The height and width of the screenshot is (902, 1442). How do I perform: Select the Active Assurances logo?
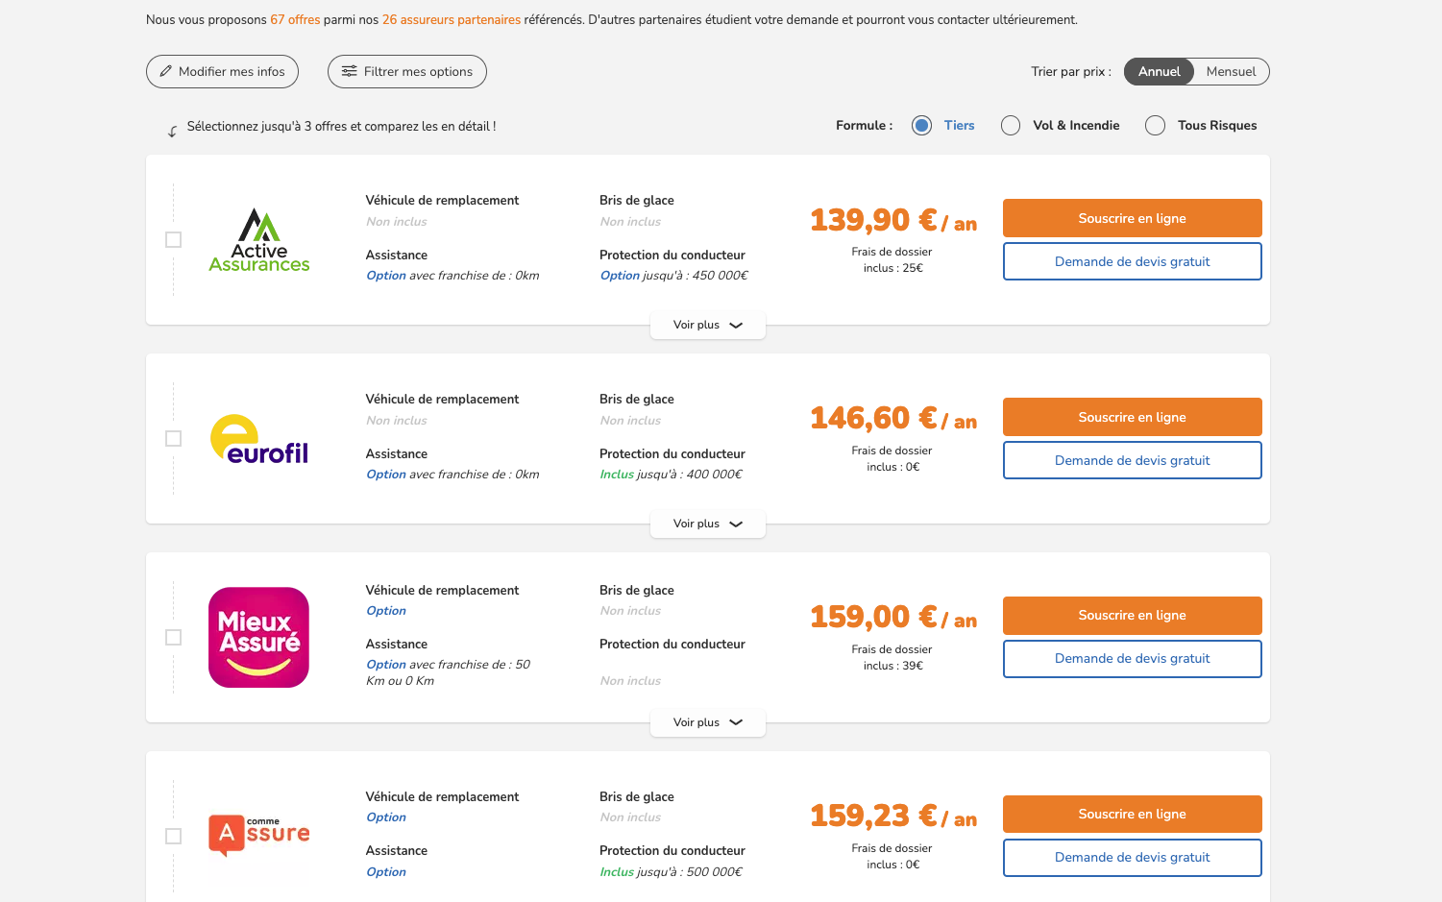(x=258, y=239)
